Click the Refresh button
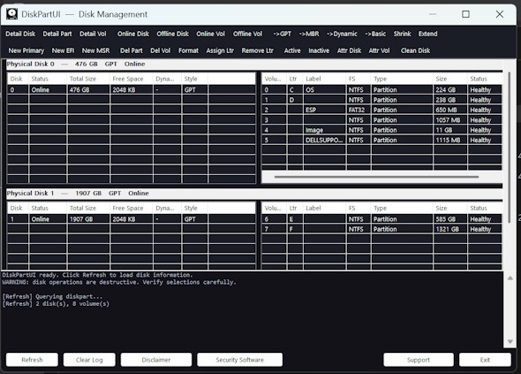 (32, 360)
